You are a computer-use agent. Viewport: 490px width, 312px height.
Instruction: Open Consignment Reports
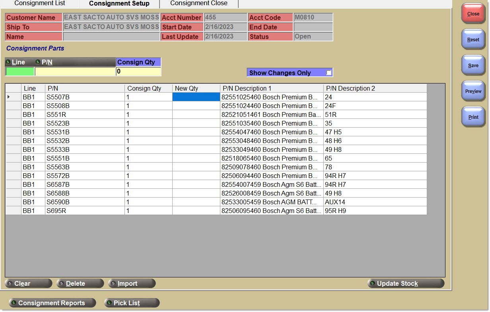pyautogui.click(x=52, y=303)
